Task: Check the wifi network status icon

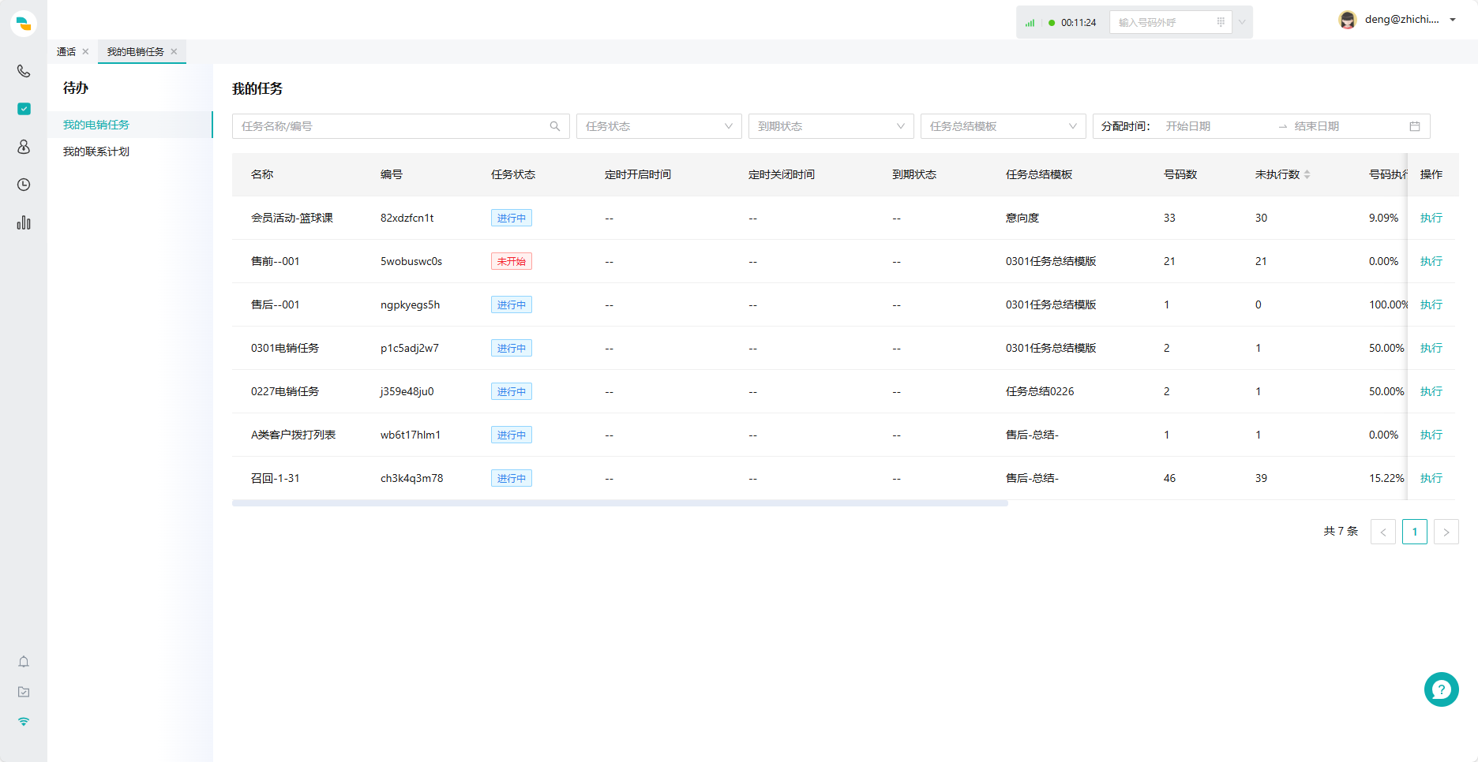Action: pyautogui.click(x=24, y=721)
